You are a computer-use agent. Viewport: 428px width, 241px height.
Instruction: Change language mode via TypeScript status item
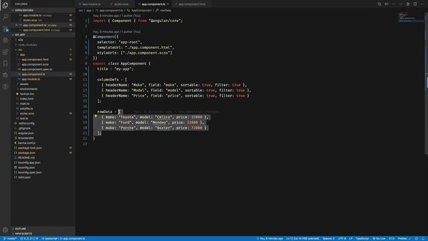(x=362, y=238)
